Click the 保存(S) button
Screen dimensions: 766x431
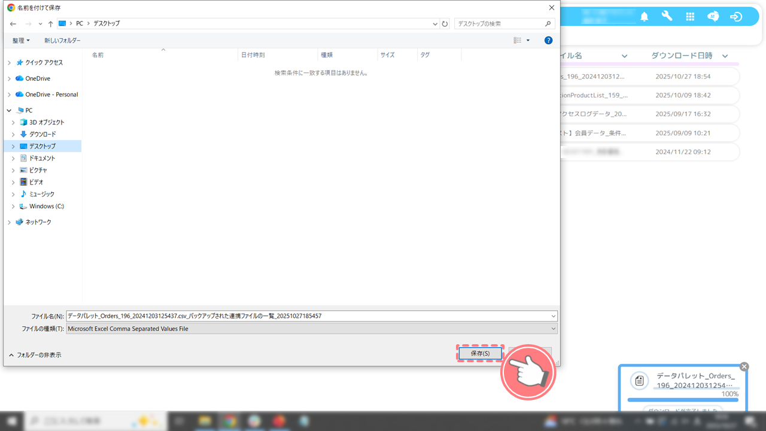click(480, 354)
